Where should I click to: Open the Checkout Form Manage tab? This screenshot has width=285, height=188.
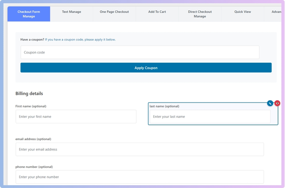click(x=29, y=14)
